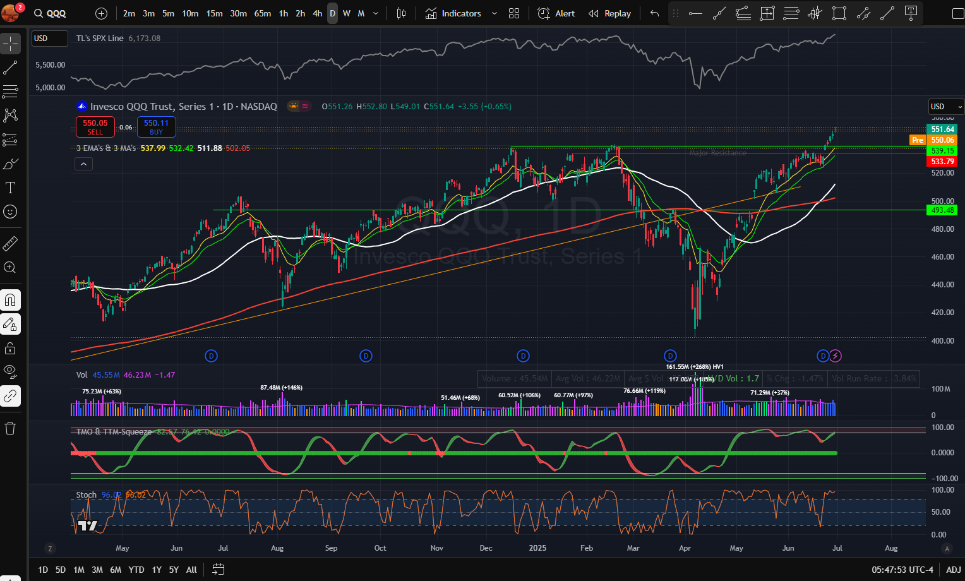Select the Fib retracement favorite tool
Image resolution: width=965 pixels, height=581 pixels.
[x=791, y=13]
